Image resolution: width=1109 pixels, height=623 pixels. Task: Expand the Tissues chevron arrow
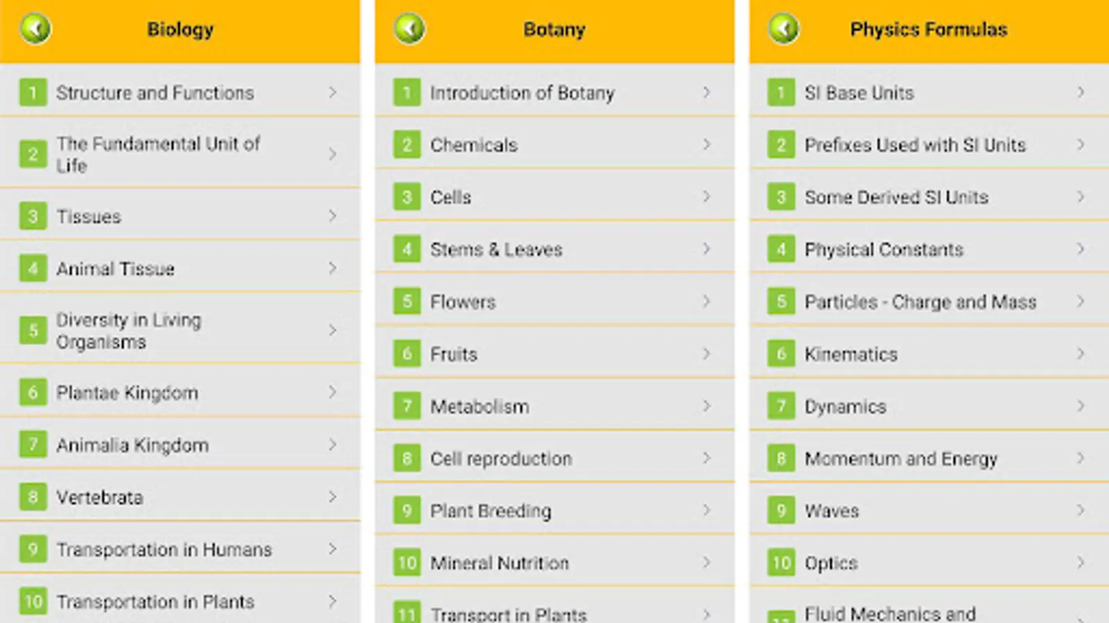pyautogui.click(x=333, y=216)
